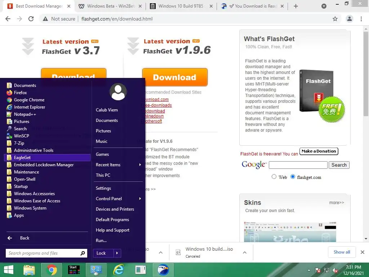Open Games from start menu
This screenshot has width=369, height=277.
click(x=102, y=154)
